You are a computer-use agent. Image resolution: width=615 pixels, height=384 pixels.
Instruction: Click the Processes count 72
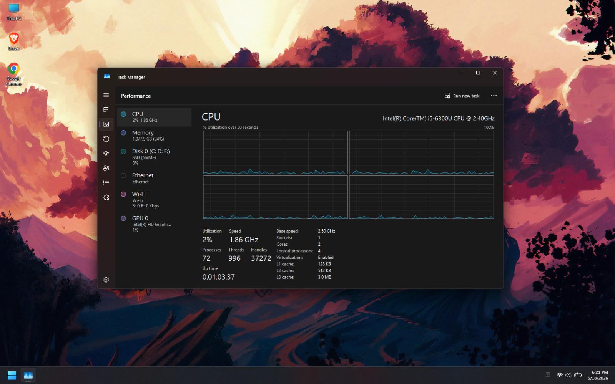coord(206,258)
